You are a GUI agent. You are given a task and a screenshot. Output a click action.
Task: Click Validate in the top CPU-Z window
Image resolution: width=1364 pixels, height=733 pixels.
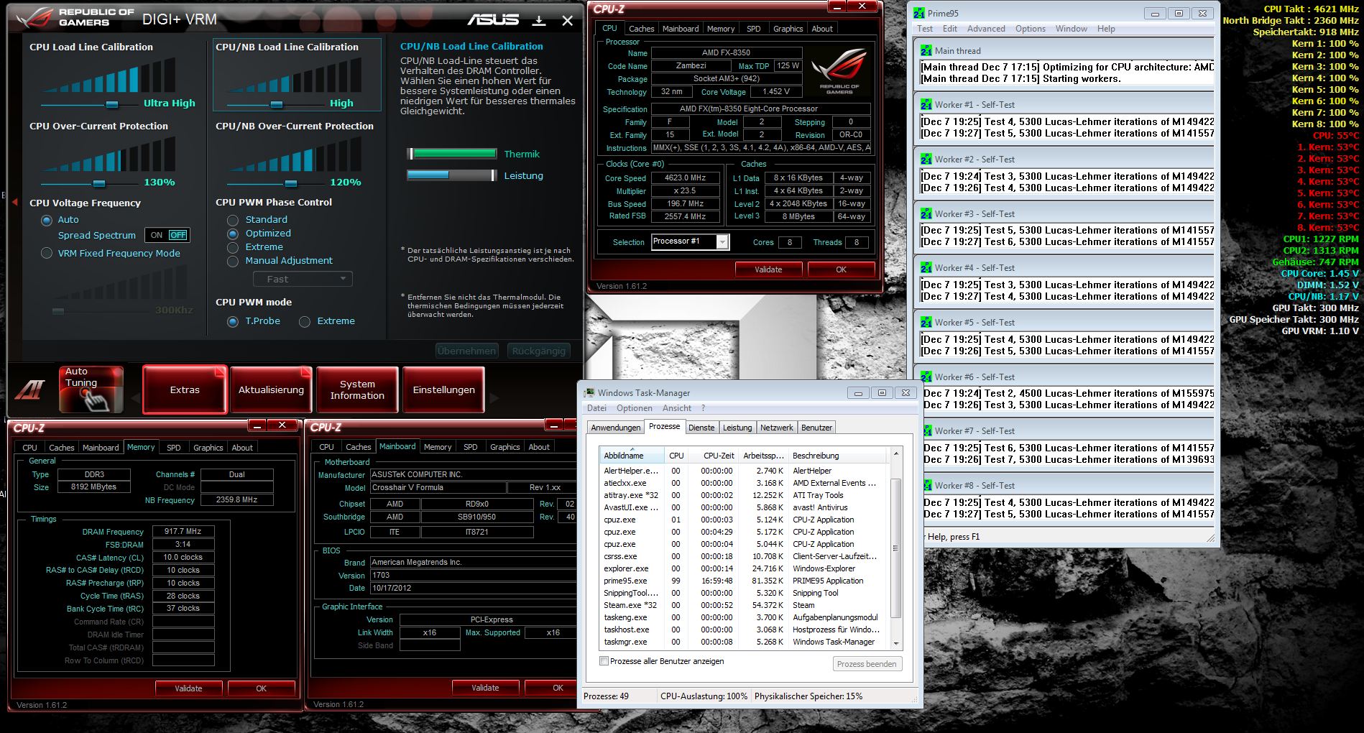768,269
